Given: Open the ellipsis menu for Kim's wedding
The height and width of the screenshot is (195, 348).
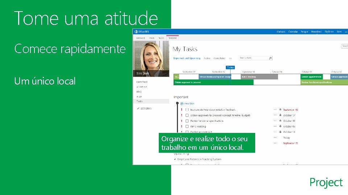Looking at the screenshot, I should coord(275,126).
